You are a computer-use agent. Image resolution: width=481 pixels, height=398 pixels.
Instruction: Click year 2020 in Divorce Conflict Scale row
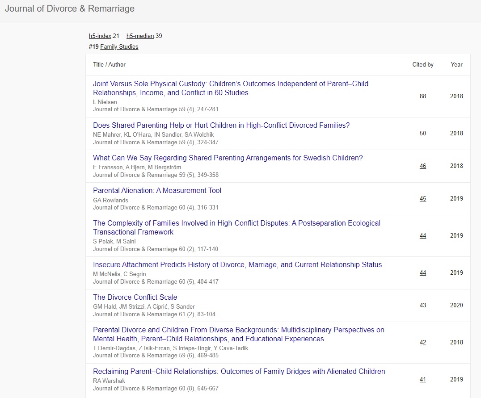456,306
